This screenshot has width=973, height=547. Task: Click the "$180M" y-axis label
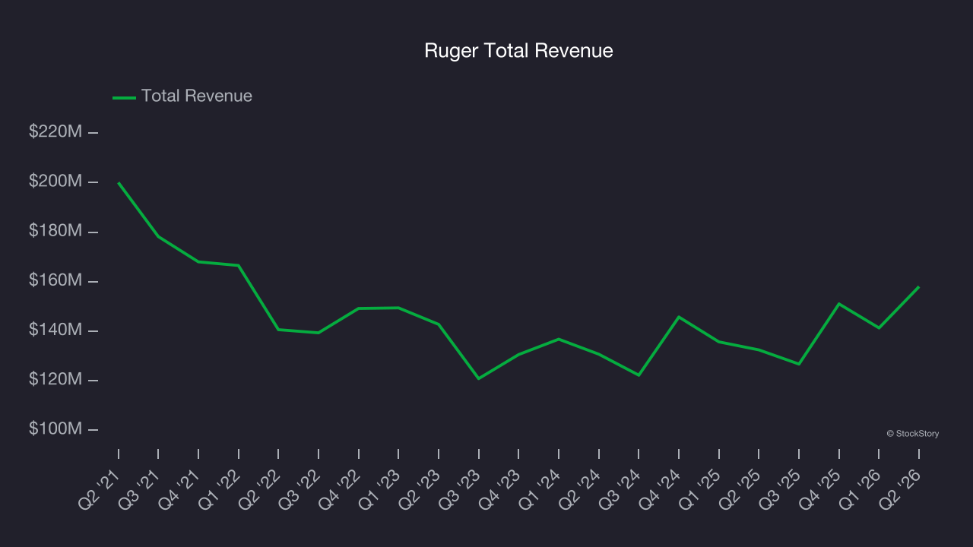tap(55, 231)
